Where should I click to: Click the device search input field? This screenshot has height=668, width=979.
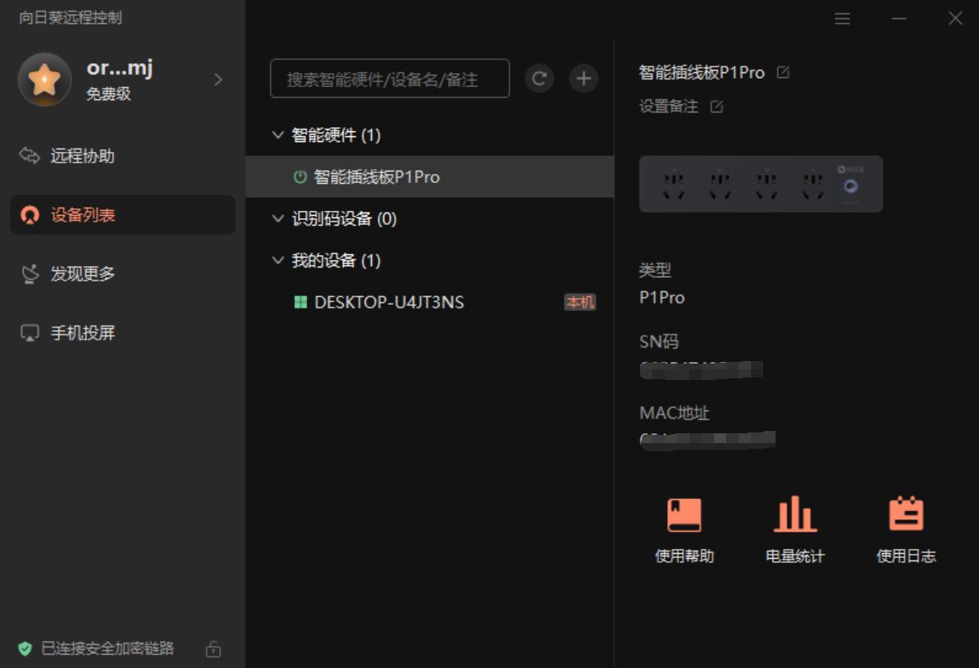pyautogui.click(x=390, y=78)
